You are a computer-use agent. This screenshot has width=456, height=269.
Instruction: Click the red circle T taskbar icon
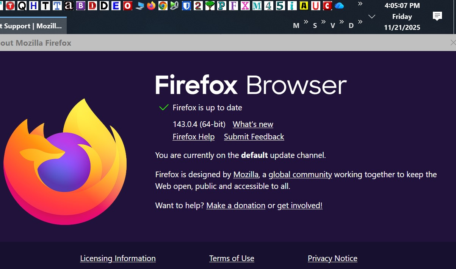click(10, 6)
